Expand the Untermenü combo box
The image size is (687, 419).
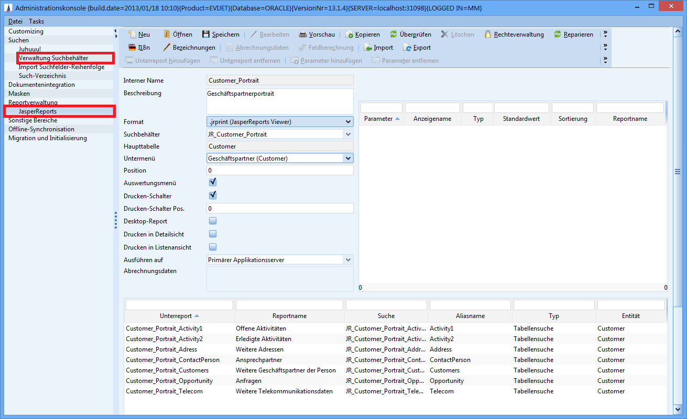tap(348, 158)
